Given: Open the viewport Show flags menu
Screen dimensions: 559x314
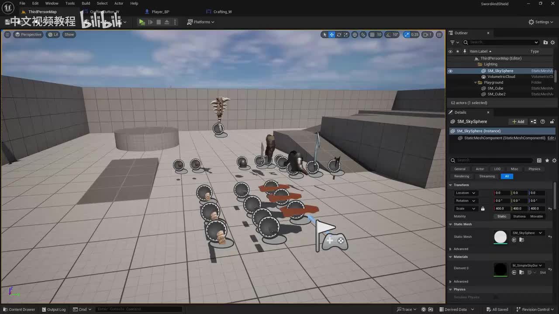Looking at the screenshot, I should pos(69,34).
